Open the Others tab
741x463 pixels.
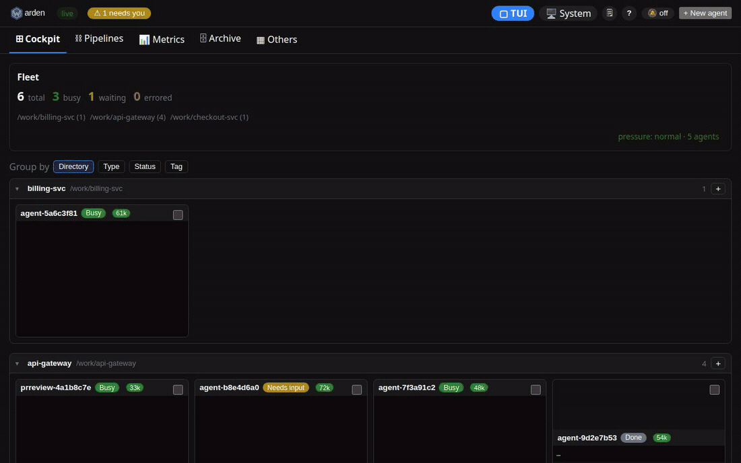click(x=276, y=40)
